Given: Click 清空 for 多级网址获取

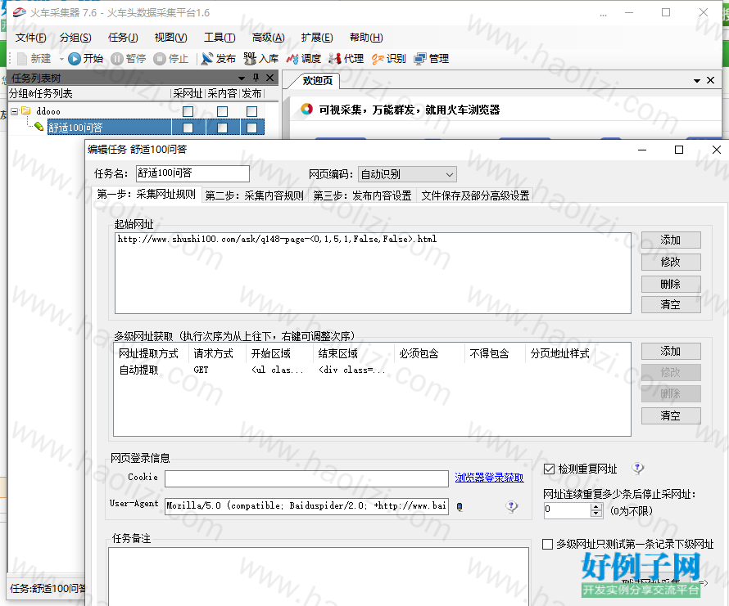Looking at the screenshot, I should 671,415.
